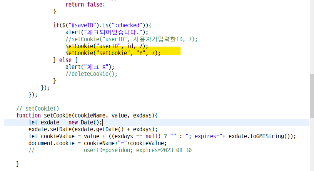Click the 'return false;' line

(x=85, y=4)
